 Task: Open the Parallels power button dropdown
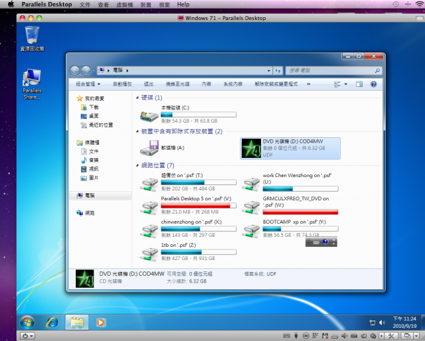27,336
